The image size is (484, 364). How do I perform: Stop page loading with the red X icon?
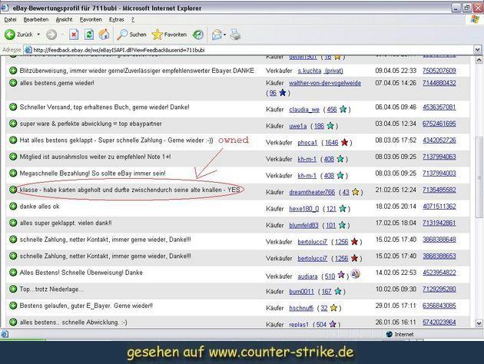[74, 35]
